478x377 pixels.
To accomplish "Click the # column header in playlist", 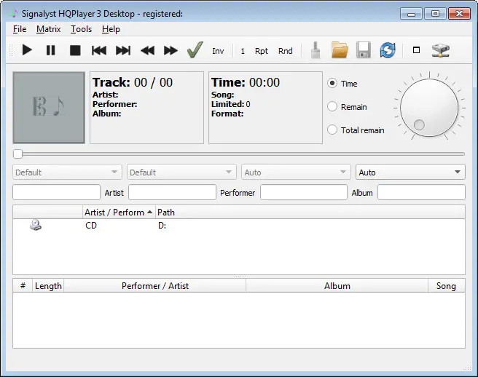I will coord(23,285).
